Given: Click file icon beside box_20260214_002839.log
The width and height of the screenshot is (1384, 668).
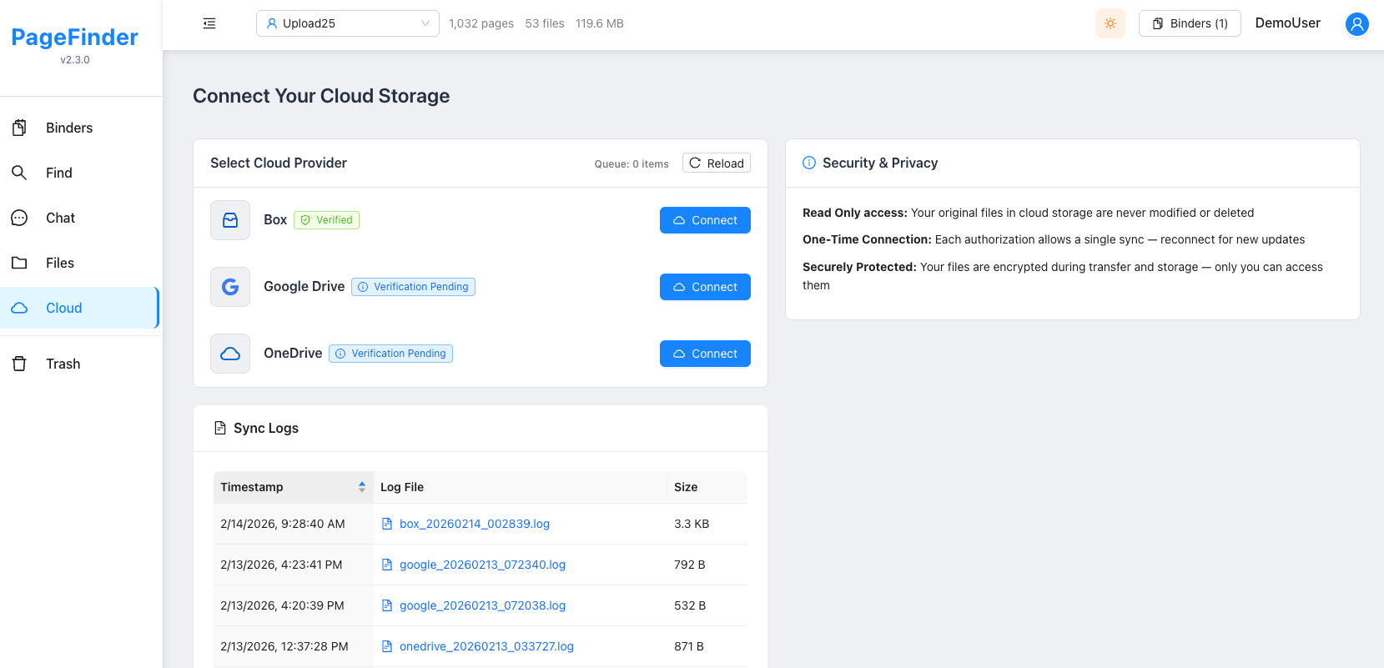Looking at the screenshot, I should (387, 524).
